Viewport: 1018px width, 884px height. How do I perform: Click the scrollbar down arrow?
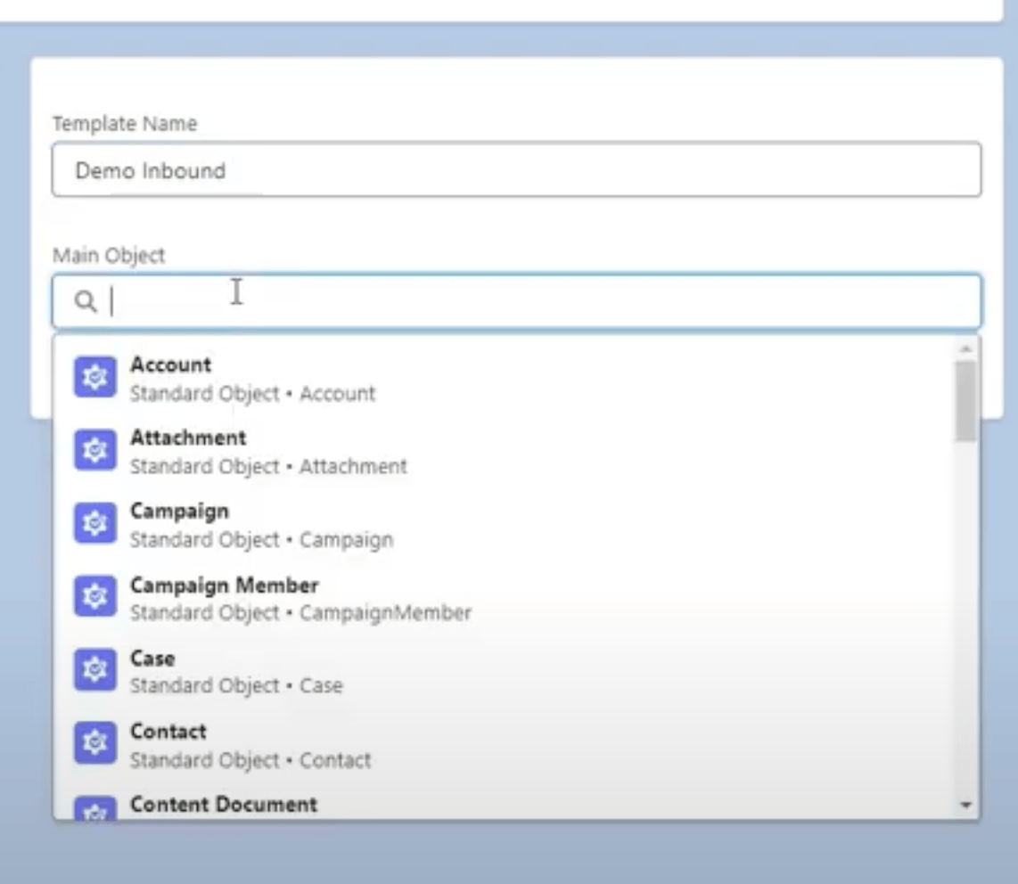point(966,806)
